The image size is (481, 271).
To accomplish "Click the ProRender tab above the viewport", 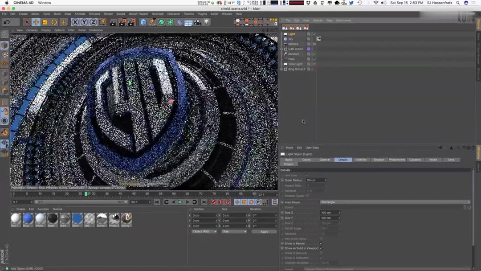I will [x=97, y=30].
